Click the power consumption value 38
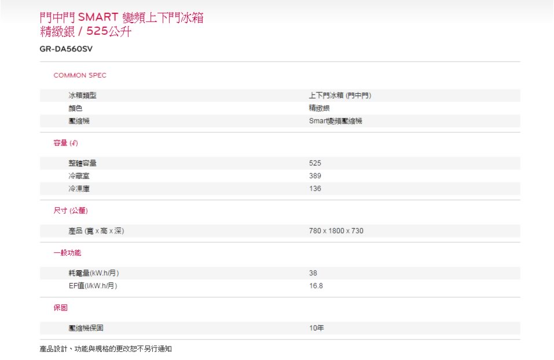Image resolution: width=554 pixels, height=360 pixels. coord(313,273)
